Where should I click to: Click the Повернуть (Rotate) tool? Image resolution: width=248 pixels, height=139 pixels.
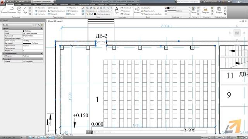(x=53, y=8)
